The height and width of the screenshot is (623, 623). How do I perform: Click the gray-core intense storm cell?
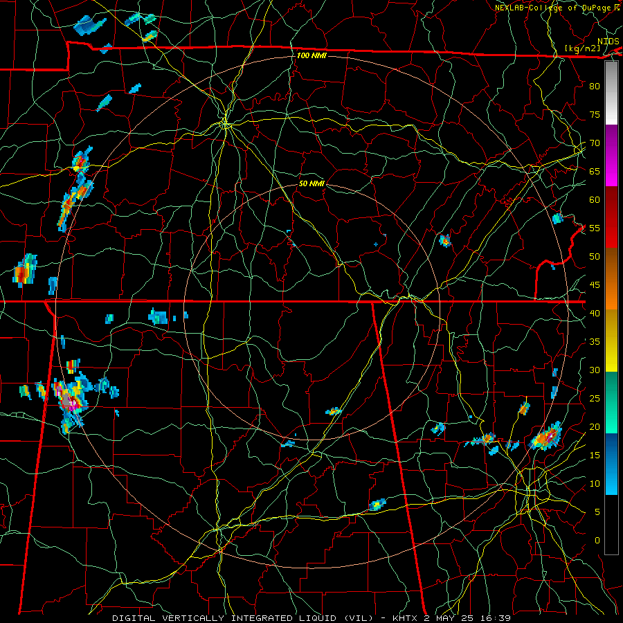click(x=69, y=401)
